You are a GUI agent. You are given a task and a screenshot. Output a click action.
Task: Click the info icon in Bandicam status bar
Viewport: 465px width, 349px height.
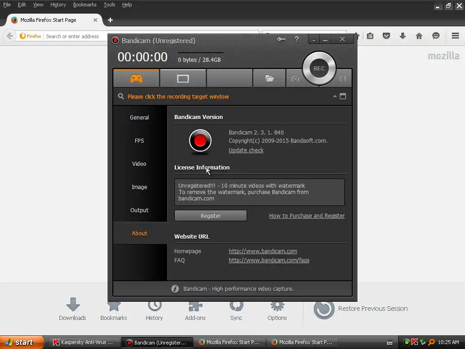click(x=175, y=289)
